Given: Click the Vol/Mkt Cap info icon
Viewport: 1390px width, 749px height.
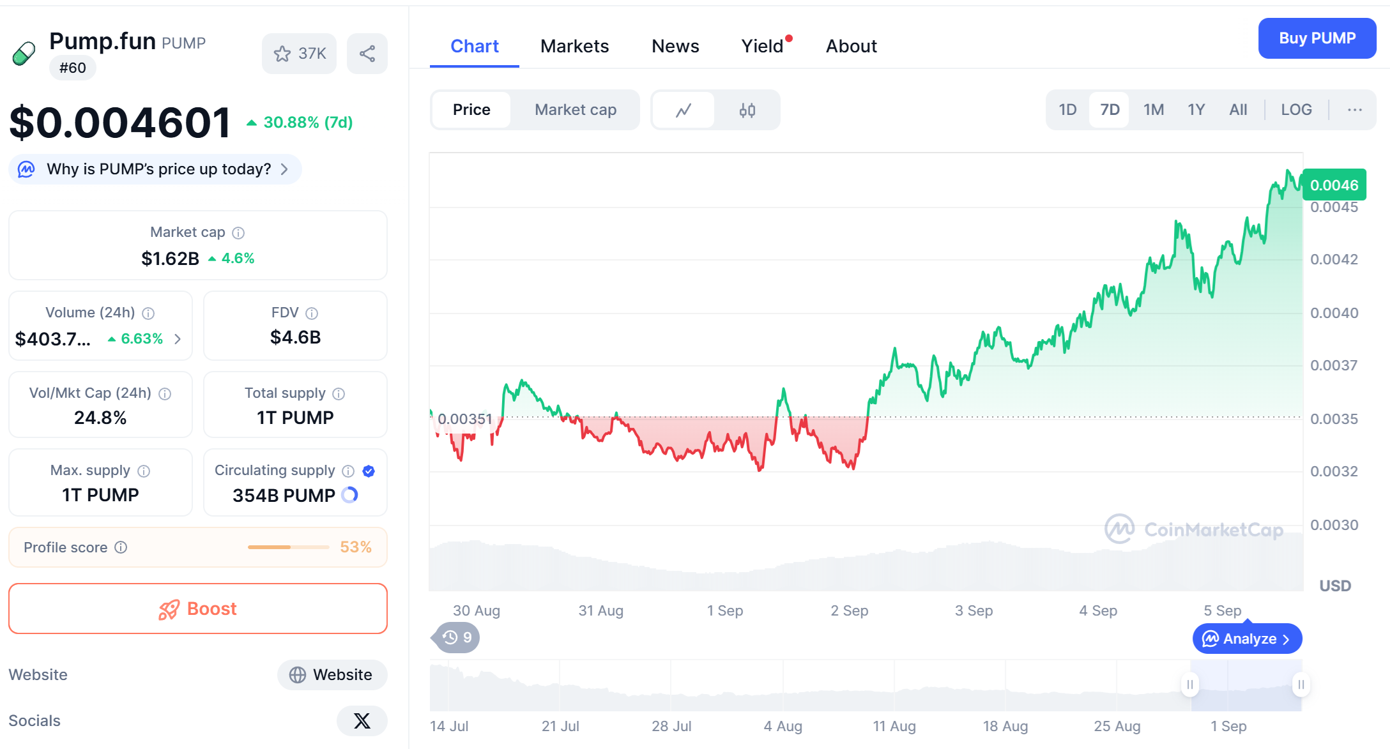Looking at the screenshot, I should pos(165,394).
